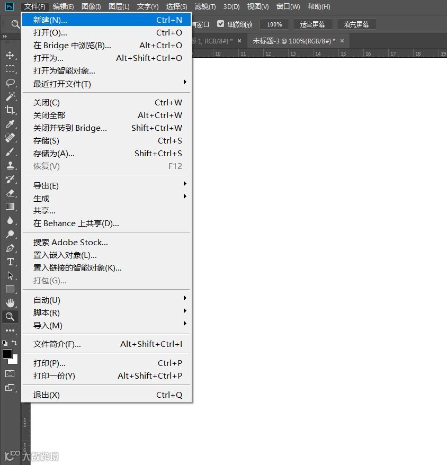Click the black foreground color swatch
447x465 pixels.
(7, 354)
